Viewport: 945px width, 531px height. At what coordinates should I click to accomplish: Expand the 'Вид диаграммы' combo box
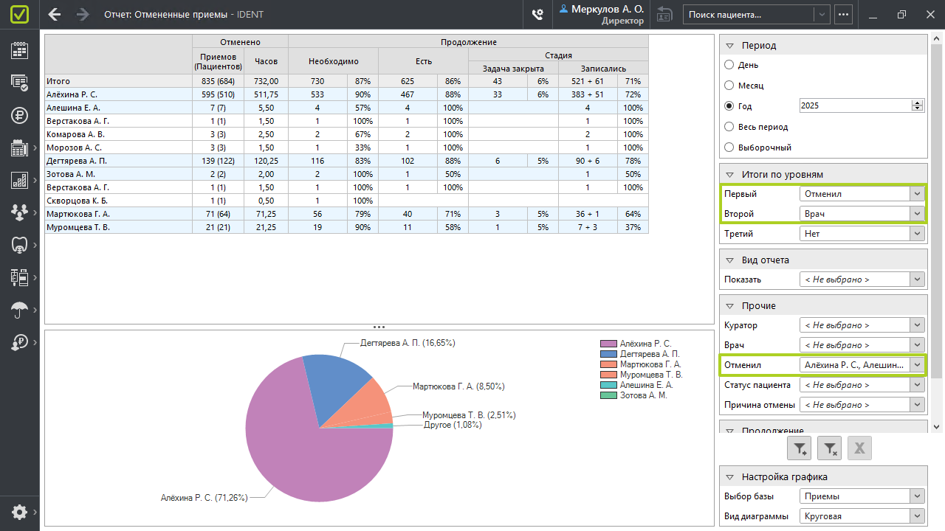[x=917, y=516]
